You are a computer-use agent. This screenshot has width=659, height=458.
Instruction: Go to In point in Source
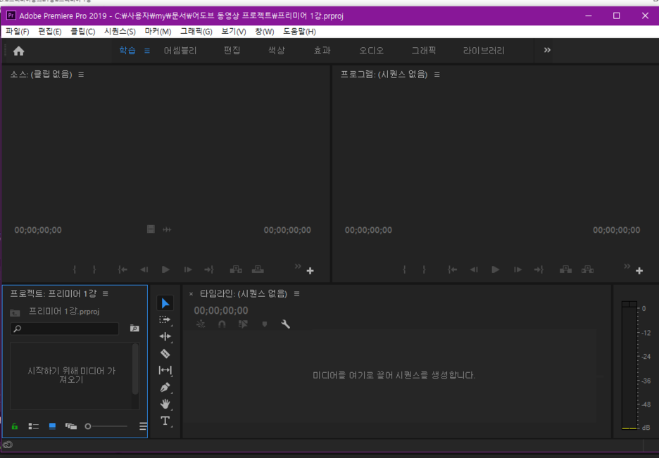click(x=123, y=269)
